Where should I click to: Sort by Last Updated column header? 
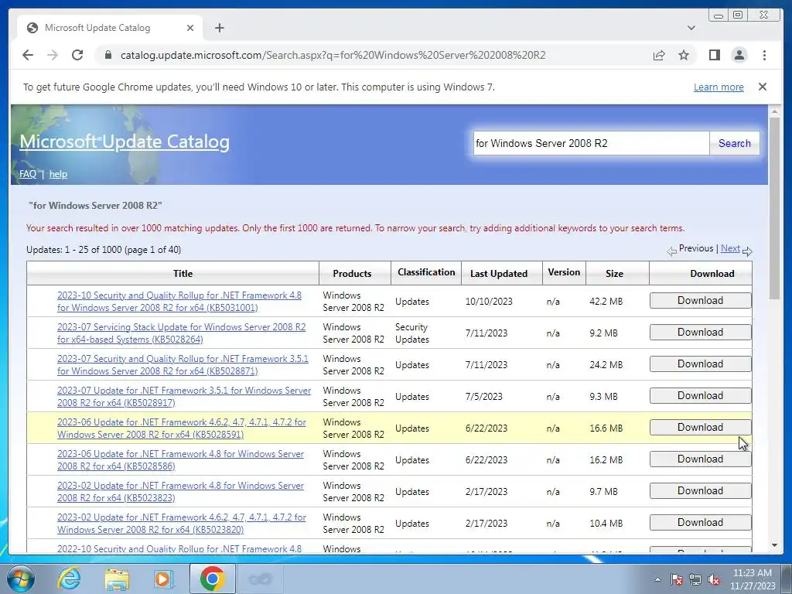click(499, 273)
